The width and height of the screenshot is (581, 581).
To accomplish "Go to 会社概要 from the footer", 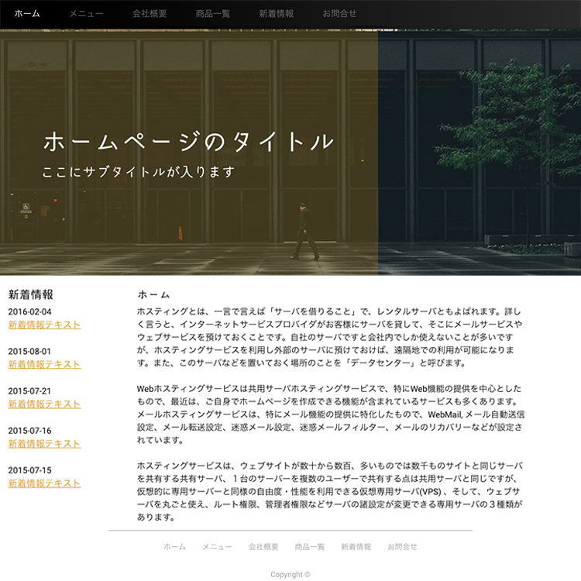I will [263, 546].
